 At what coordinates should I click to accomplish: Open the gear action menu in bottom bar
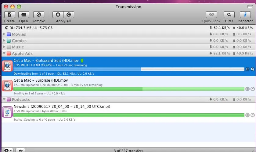point(8,150)
